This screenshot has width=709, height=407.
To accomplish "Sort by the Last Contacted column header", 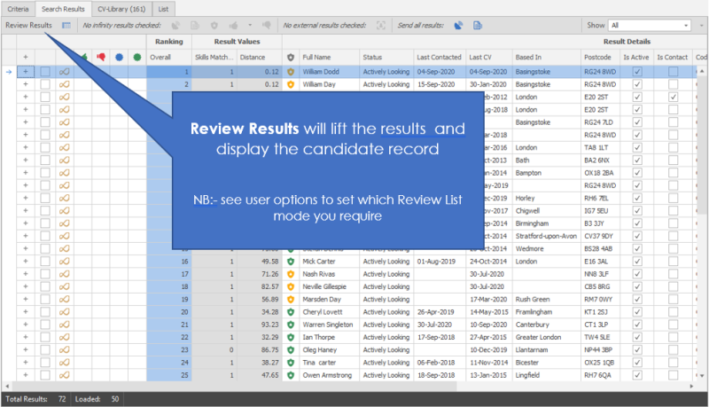I will pos(439,57).
